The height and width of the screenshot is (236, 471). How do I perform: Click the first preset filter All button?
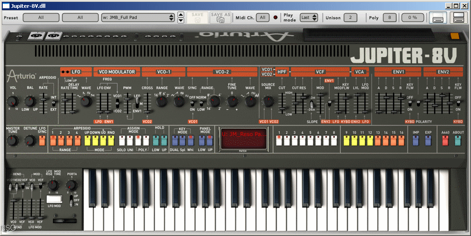(41, 18)
